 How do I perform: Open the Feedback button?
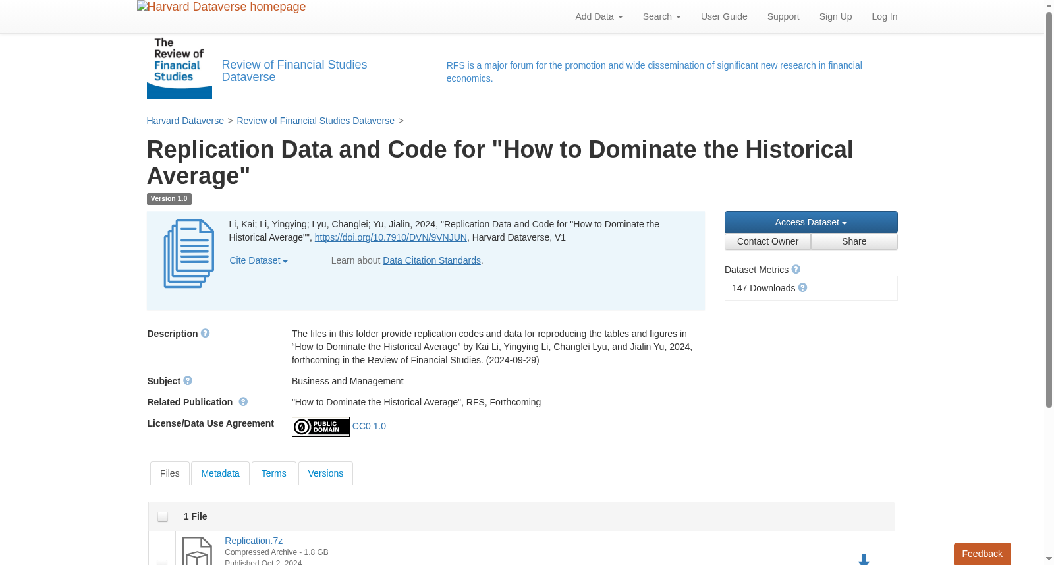tap(982, 554)
